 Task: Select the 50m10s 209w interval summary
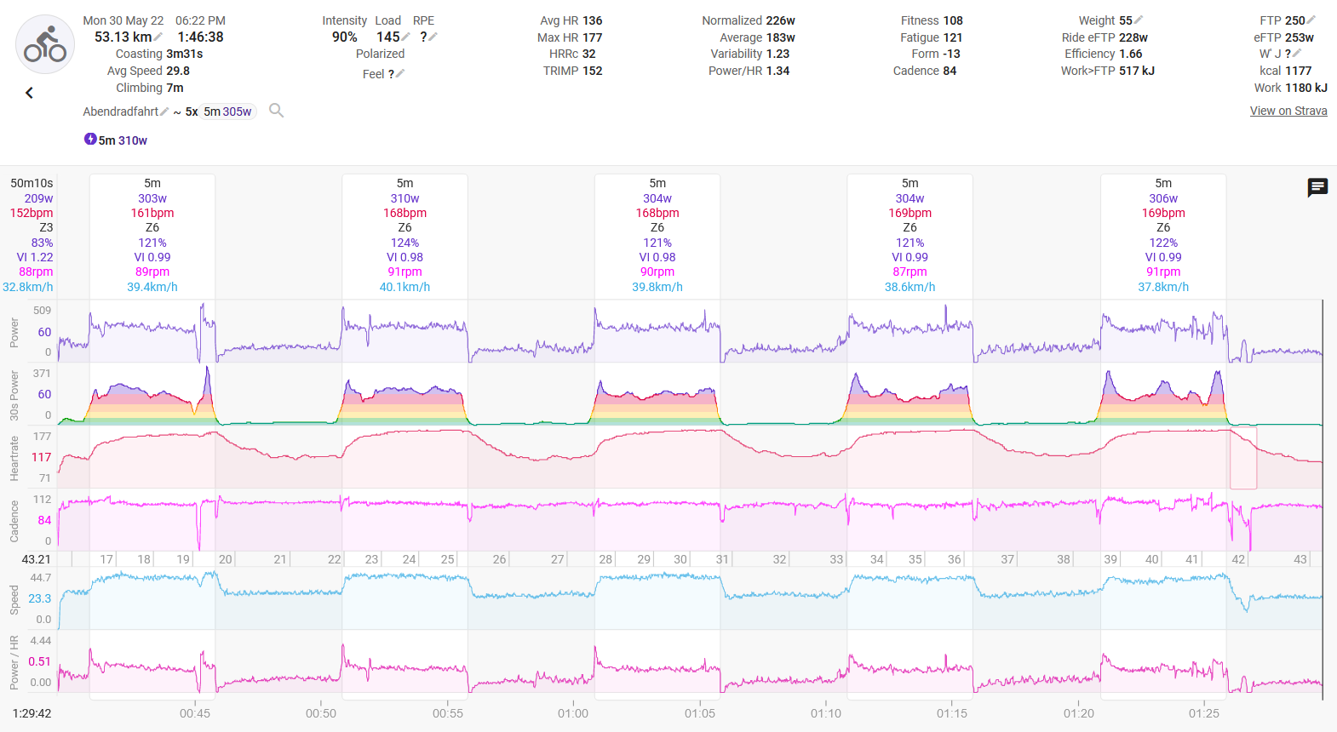32,234
